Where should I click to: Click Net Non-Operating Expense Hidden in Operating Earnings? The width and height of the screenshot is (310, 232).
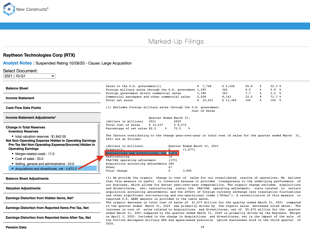[x=51, y=141]
